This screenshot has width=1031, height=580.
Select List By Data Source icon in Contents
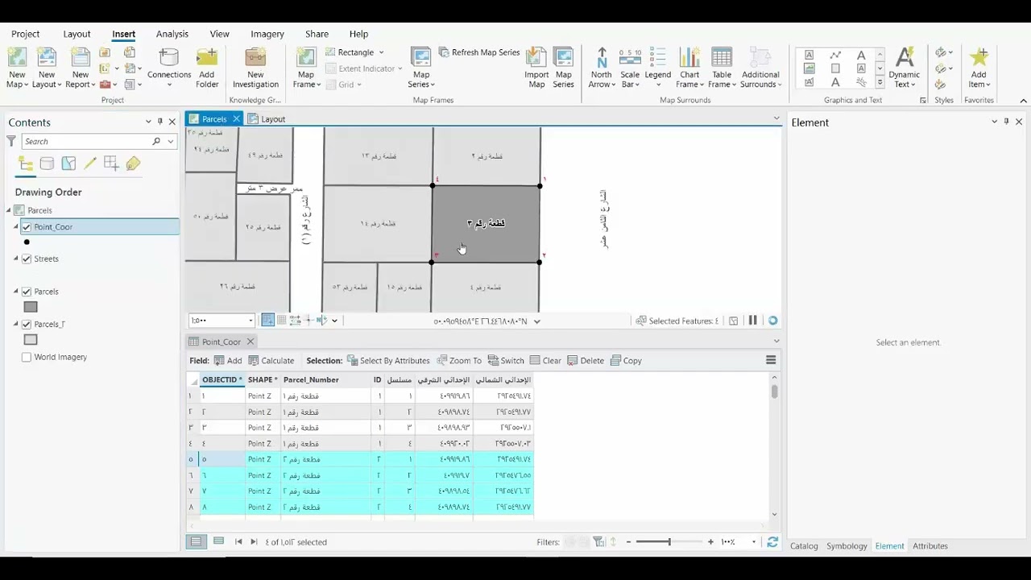point(47,164)
